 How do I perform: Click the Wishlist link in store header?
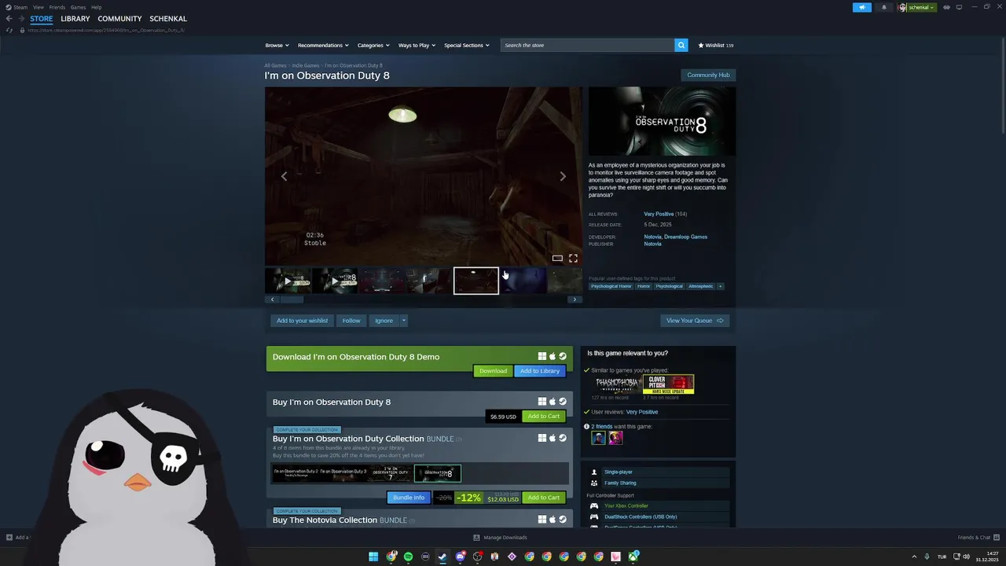(715, 45)
